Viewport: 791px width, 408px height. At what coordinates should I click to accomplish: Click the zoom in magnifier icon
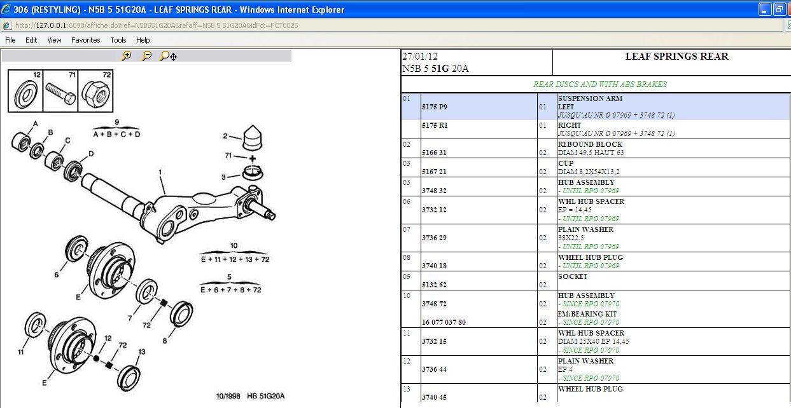click(x=127, y=56)
